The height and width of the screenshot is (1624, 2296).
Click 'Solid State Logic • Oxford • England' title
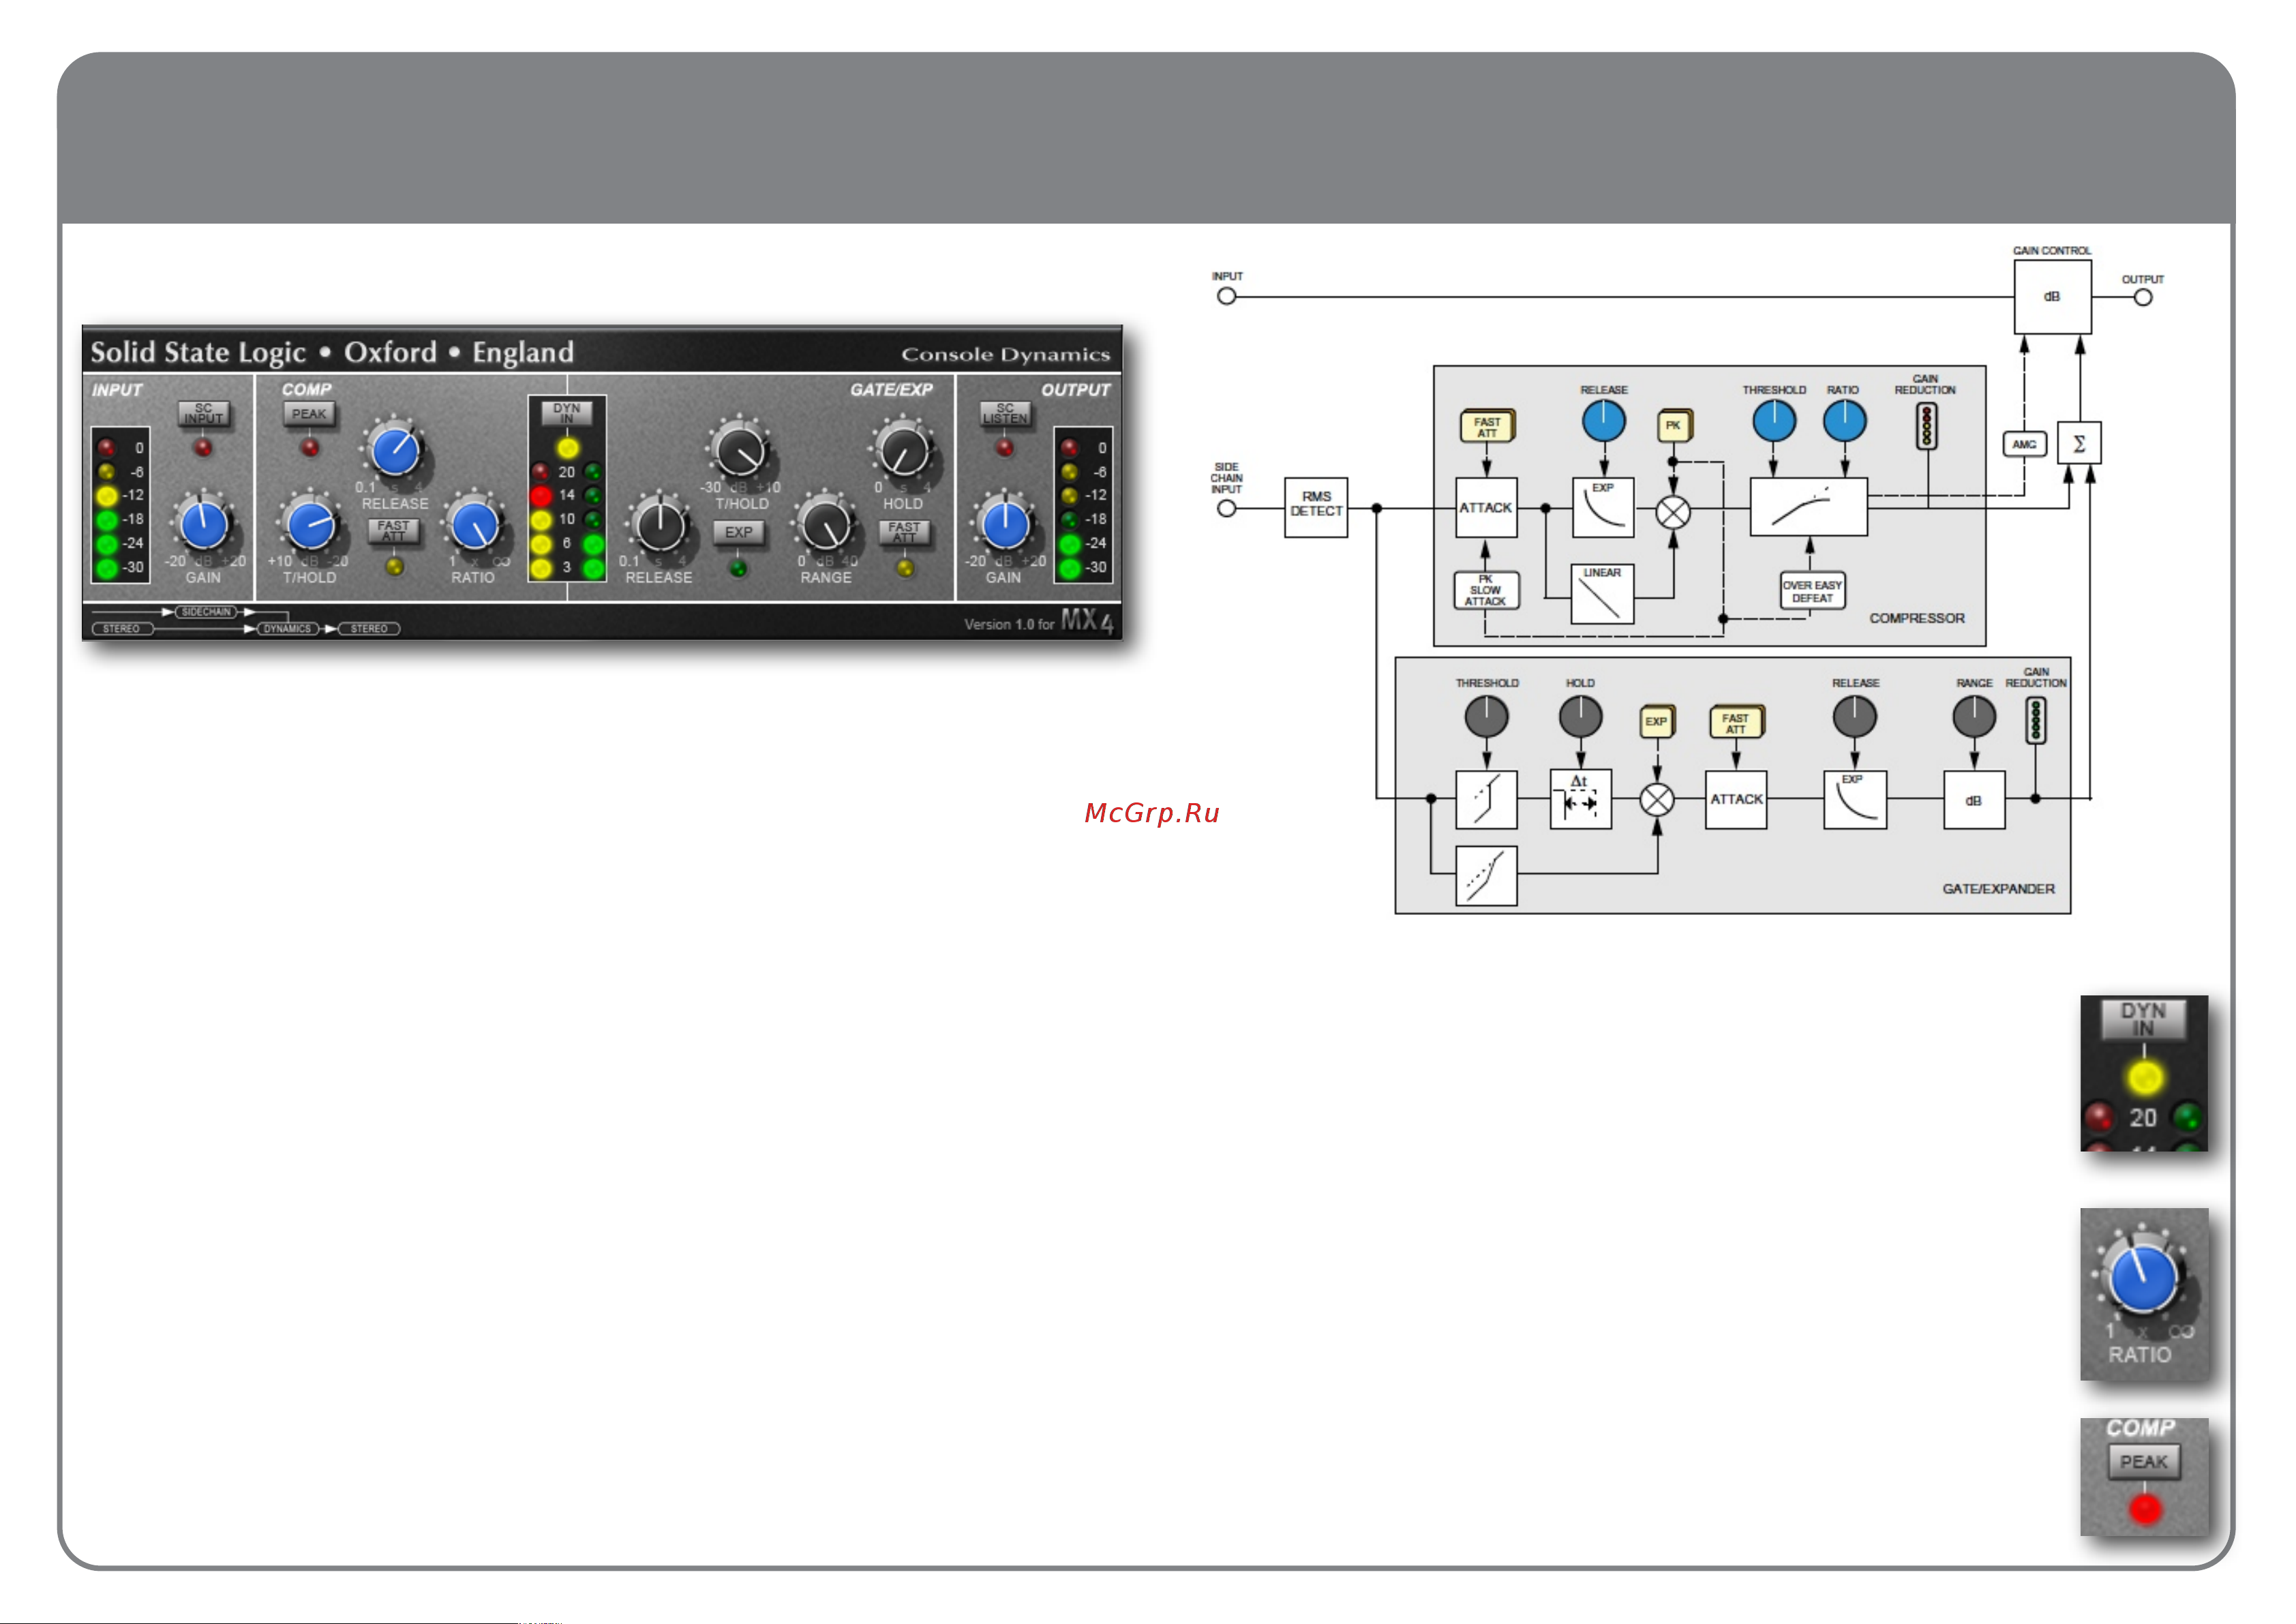pyautogui.click(x=333, y=353)
